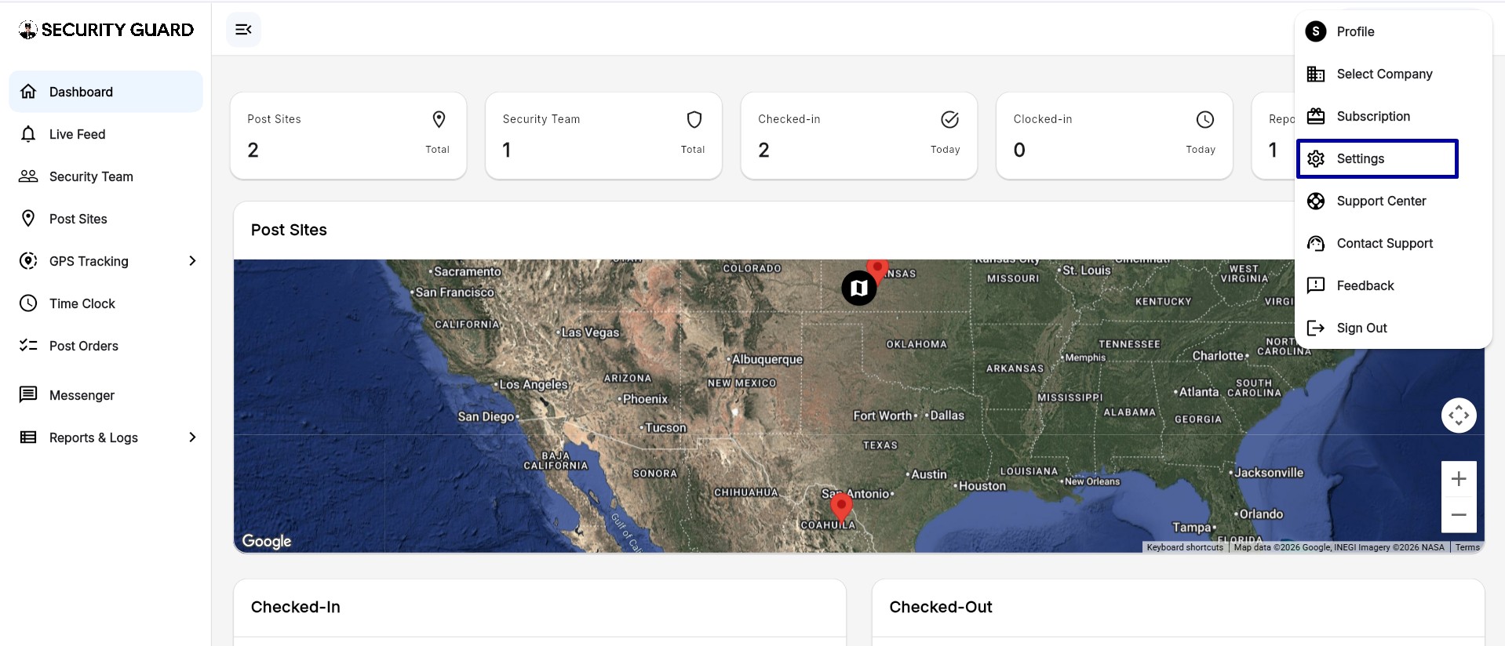The image size is (1505, 646).
Task: Click the Post Orders checklist icon
Action: (x=28, y=346)
